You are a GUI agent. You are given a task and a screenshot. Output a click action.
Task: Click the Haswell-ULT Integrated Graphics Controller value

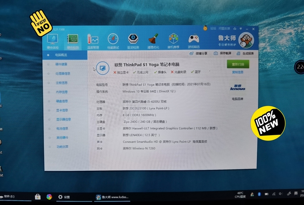pos(170,128)
